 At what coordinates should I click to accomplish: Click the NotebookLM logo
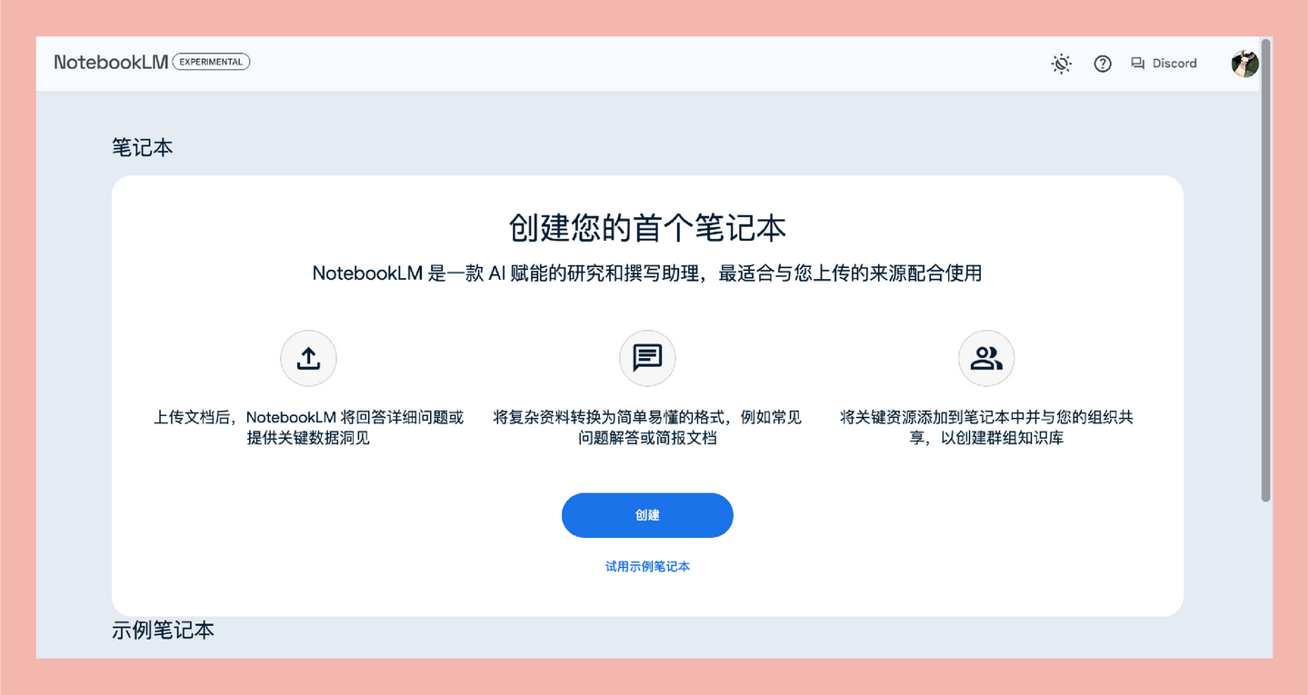[x=111, y=63]
